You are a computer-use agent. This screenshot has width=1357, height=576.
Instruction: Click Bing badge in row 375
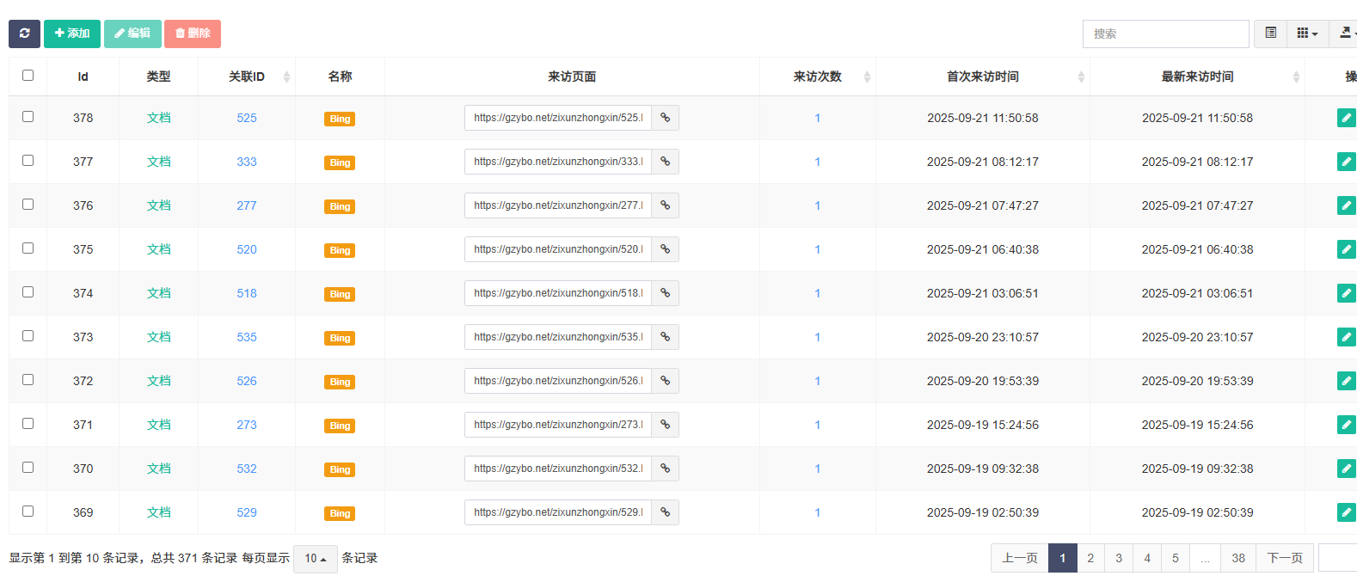tap(340, 250)
